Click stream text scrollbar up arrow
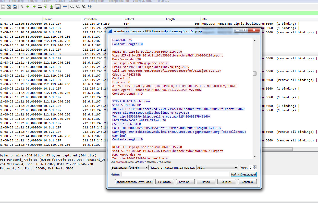The image size is (318, 205). pyautogui.click(x=254, y=40)
